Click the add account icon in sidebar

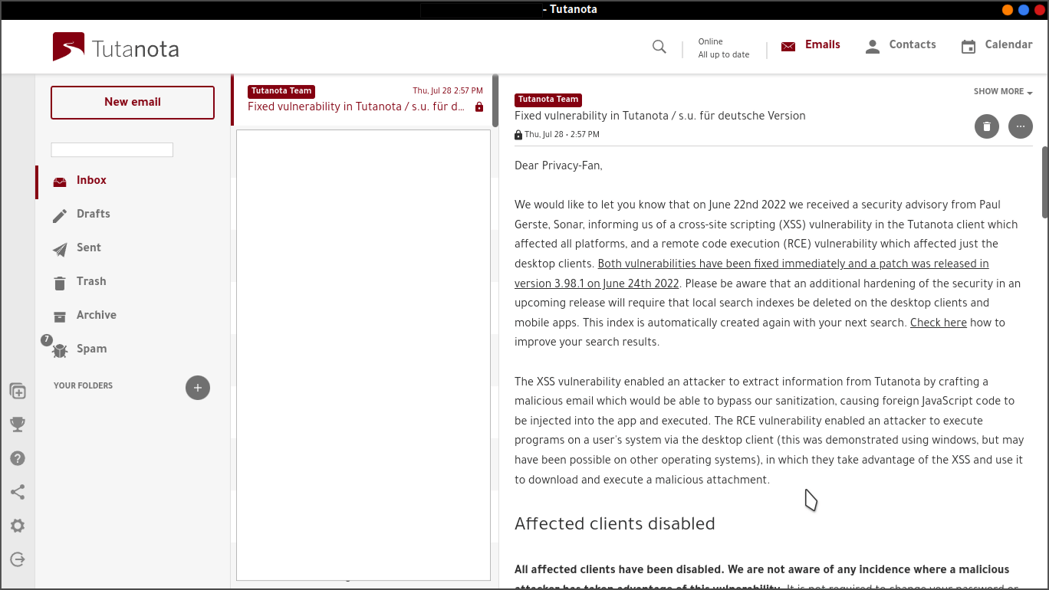click(18, 391)
